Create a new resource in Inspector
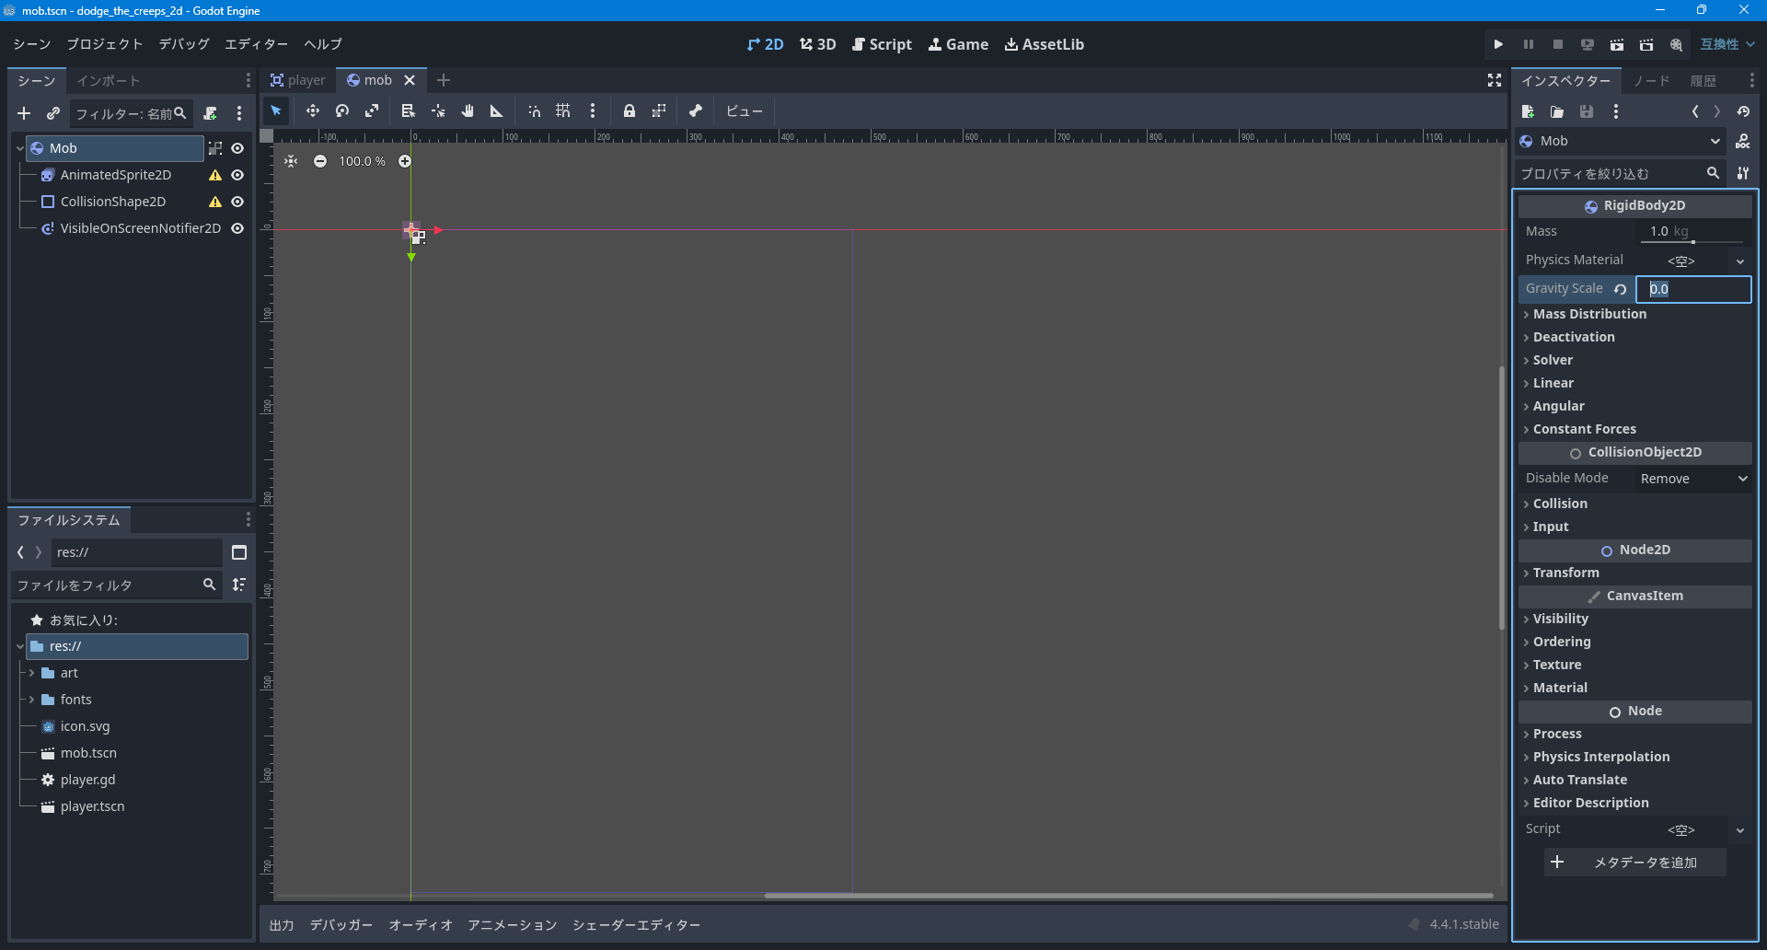Viewport: 1767px width, 950px height. (x=1528, y=111)
